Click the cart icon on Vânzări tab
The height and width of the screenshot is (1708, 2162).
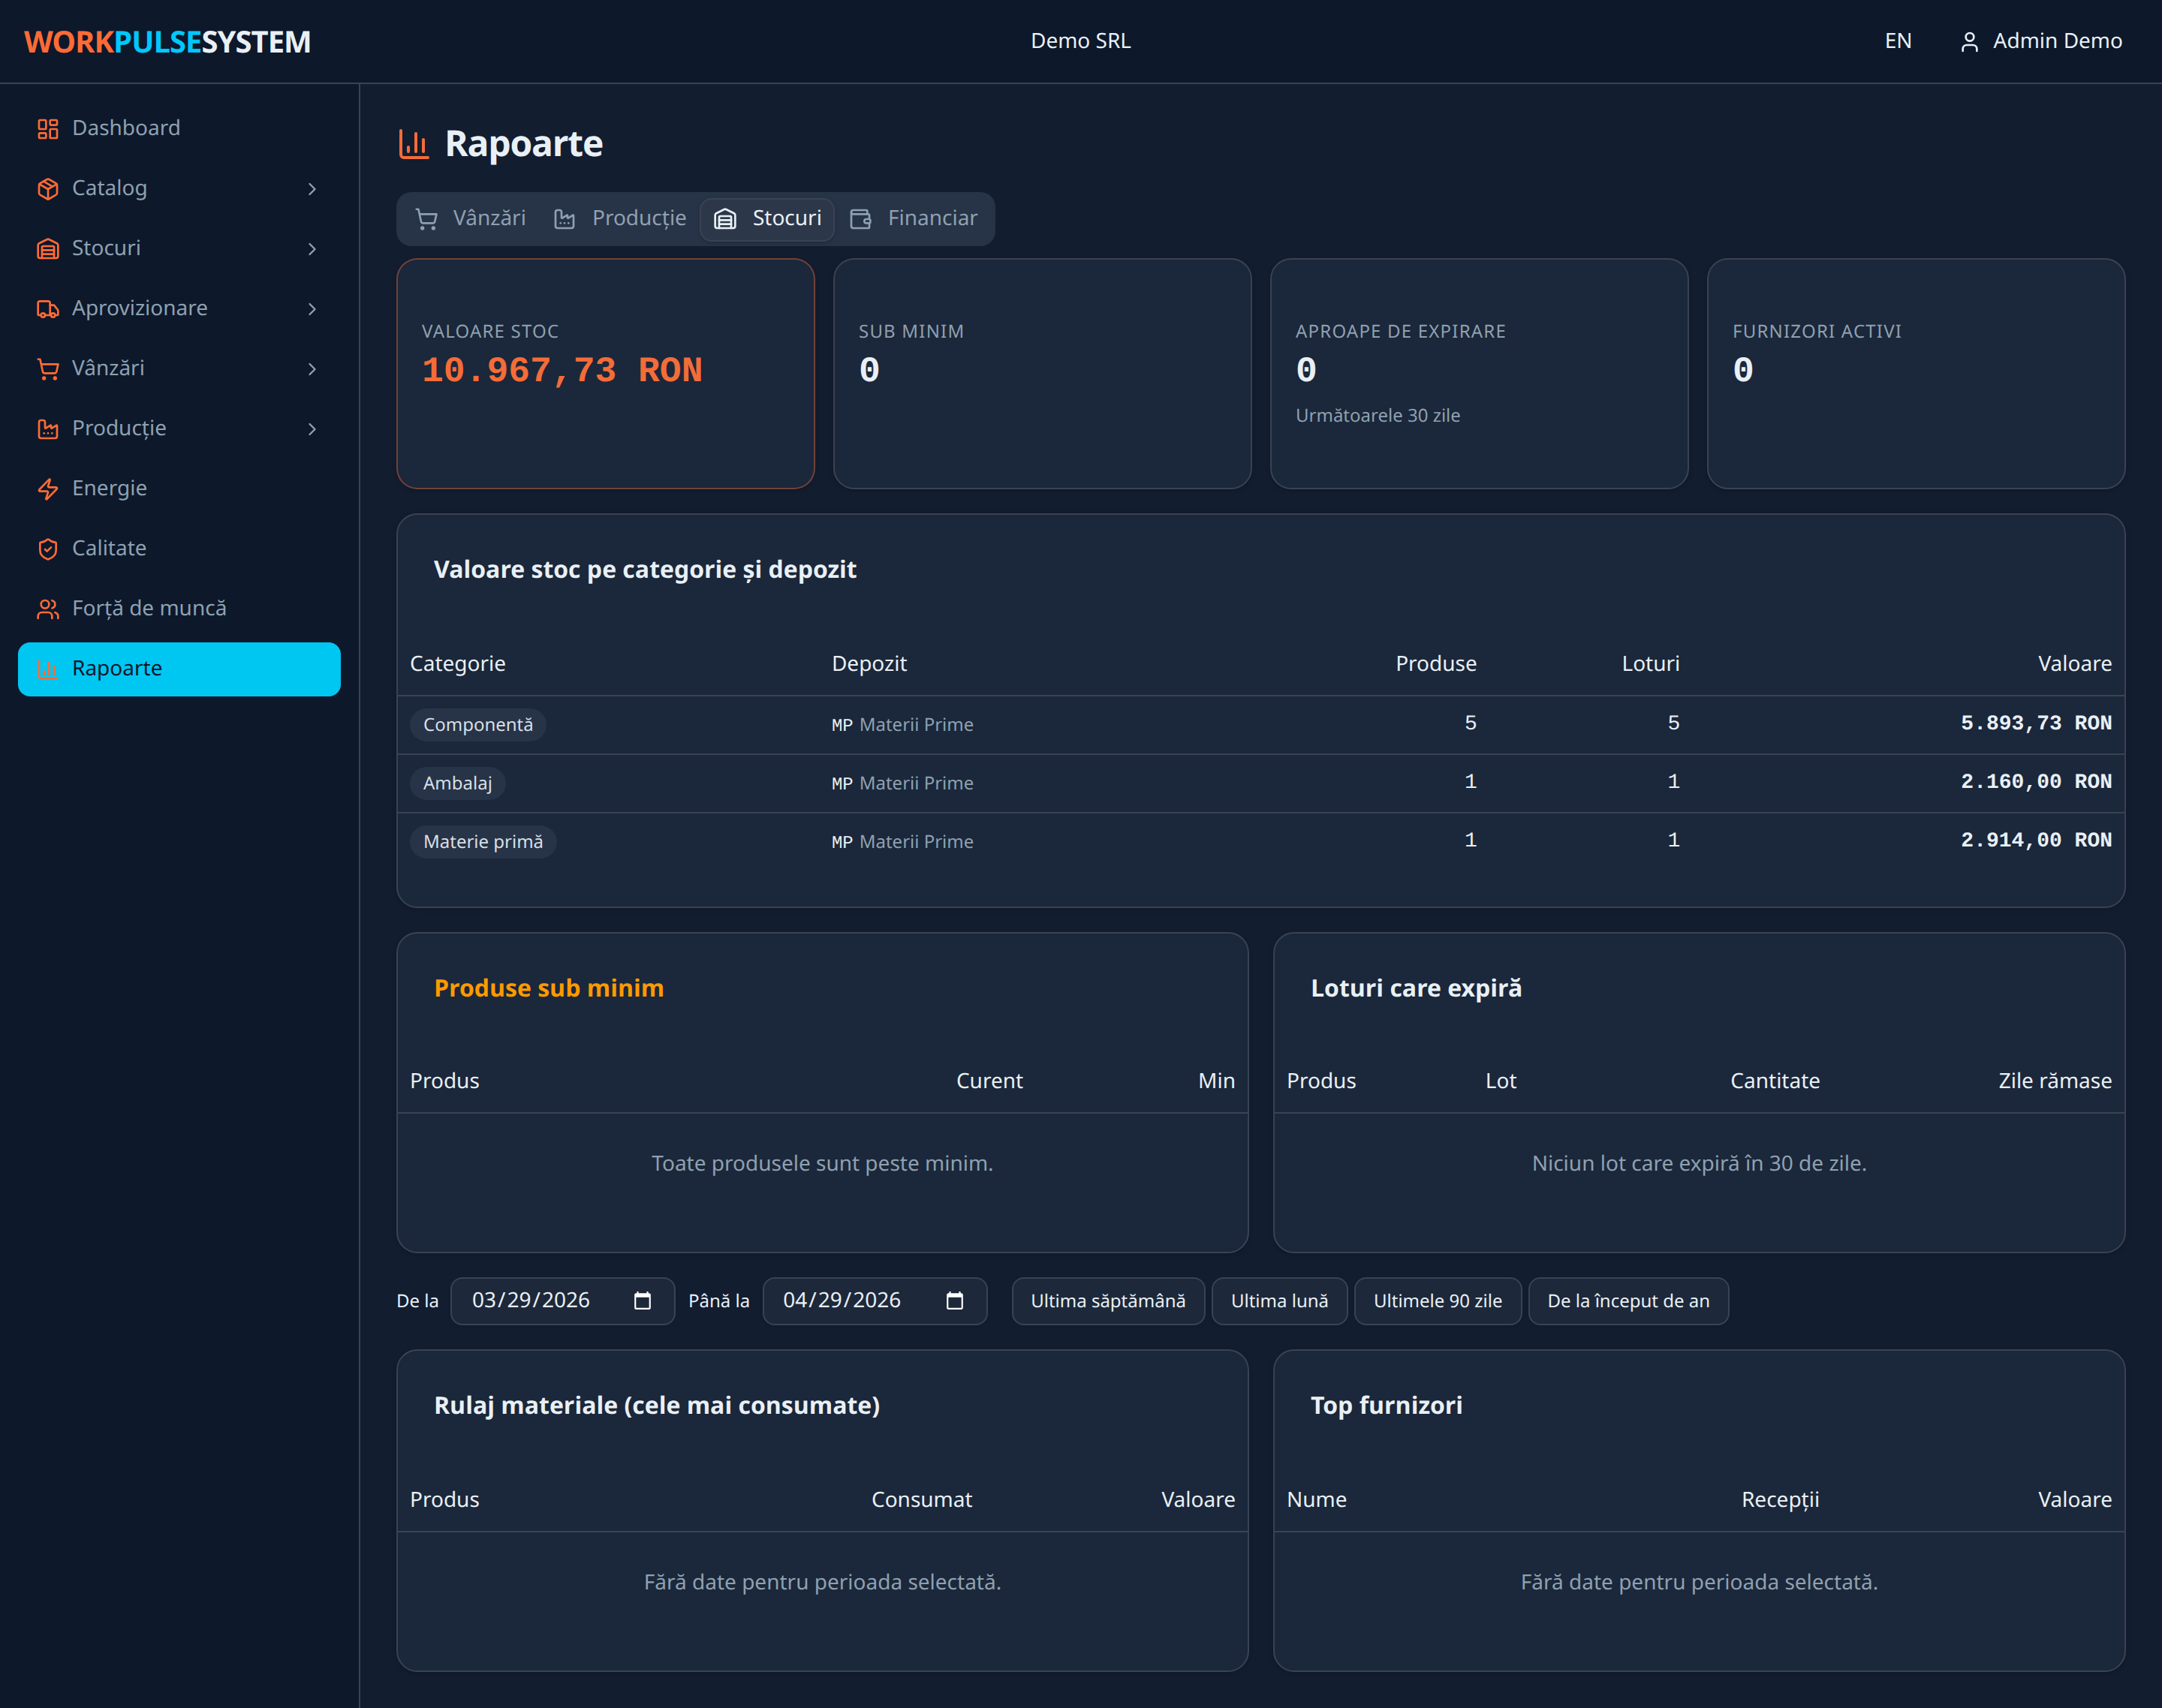click(x=426, y=219)
